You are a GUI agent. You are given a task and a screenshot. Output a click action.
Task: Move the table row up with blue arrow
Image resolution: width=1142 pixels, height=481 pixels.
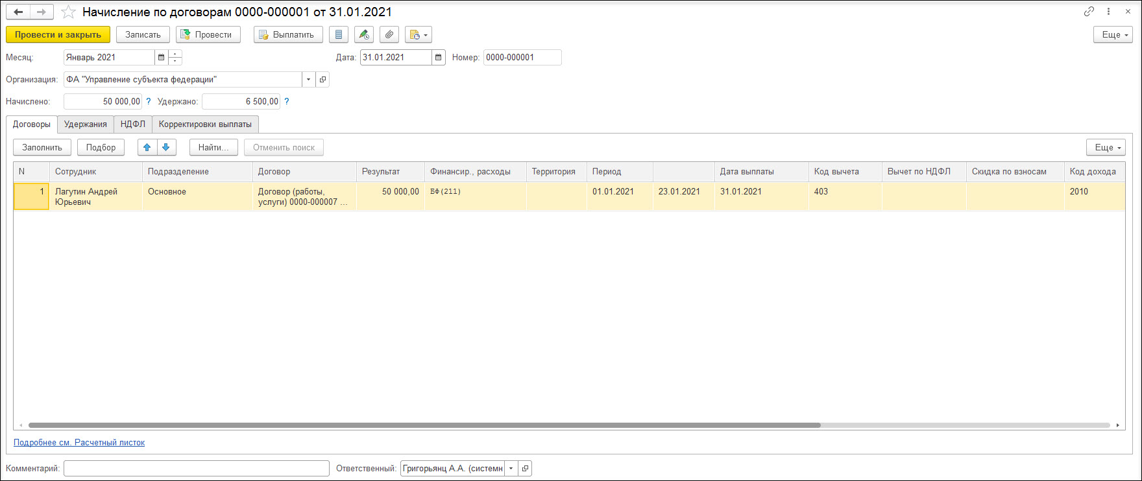click(147, 148)
